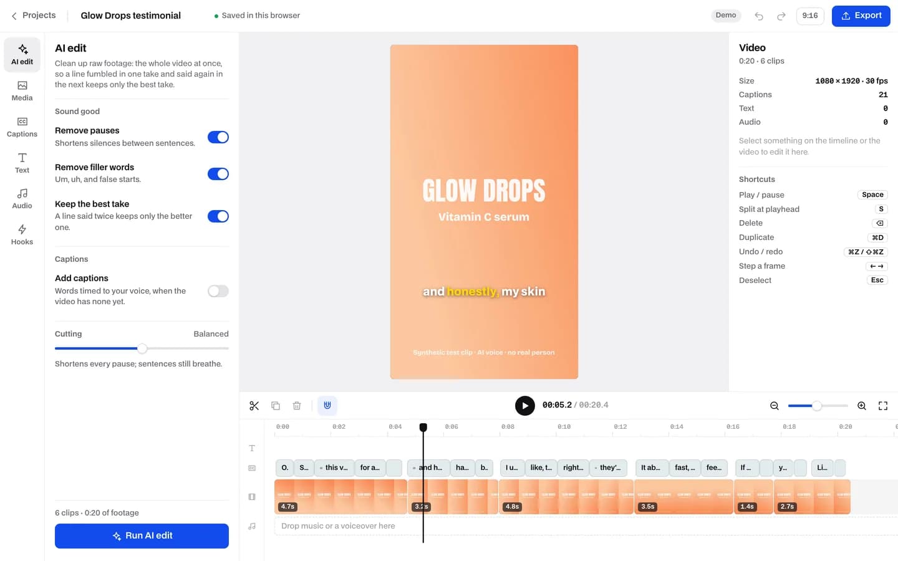Click the trash delete icon above timeline
Screen dimensions: 898x561
(x=297, y=406)
